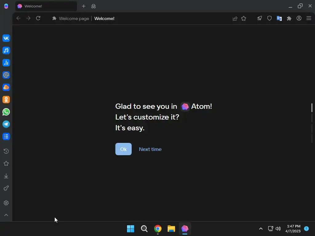Click the Next time link

150,149
